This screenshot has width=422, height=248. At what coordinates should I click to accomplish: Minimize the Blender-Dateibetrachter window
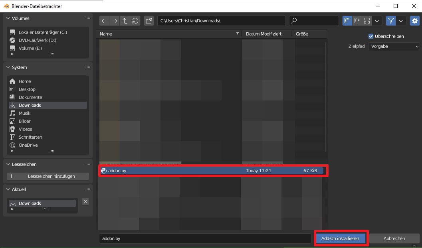click(378, 6)
